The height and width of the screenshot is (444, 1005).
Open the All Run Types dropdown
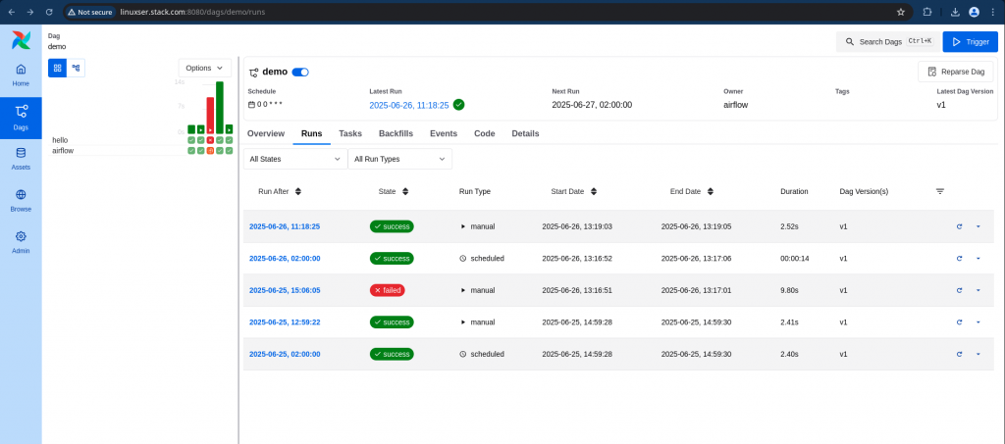pyautogui.click(x=400, y=159)
